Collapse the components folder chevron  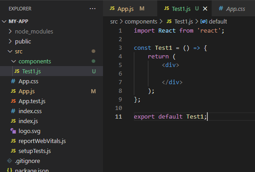[14, 62]
